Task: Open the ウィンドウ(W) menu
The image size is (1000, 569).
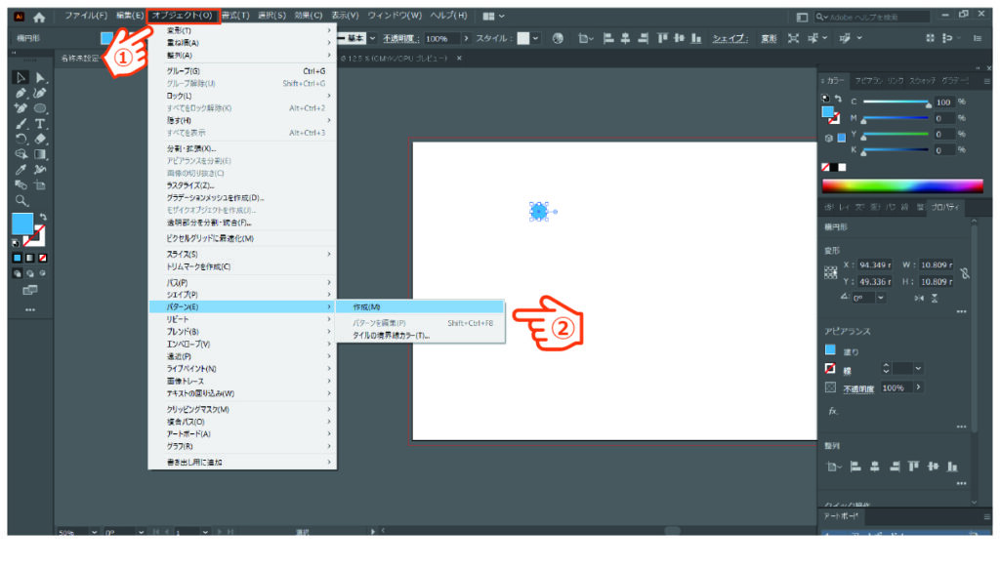Action: pos(395,16)
